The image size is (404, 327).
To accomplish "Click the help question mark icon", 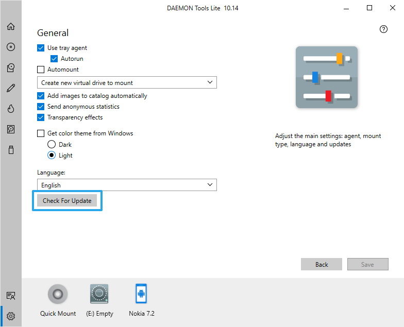I will [x=383, y=29].
